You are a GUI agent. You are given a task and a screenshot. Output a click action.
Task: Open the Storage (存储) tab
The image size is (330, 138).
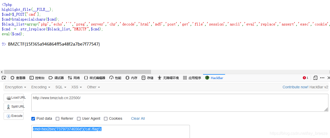pyautogui.click(x=147, y=78)
